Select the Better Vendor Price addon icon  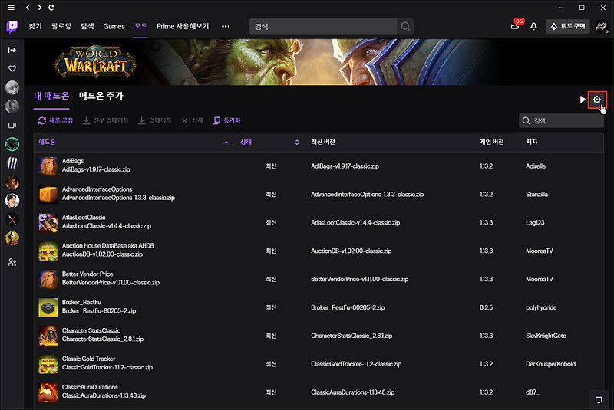(x=48, y=279)
